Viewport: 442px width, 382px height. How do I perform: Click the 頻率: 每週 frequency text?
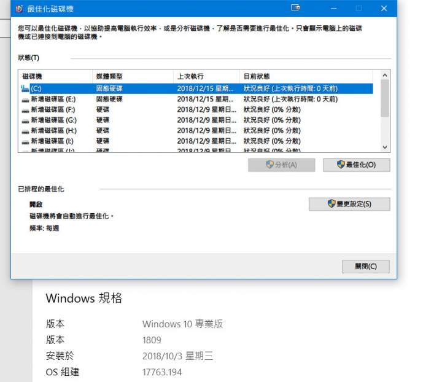[44, 228]
